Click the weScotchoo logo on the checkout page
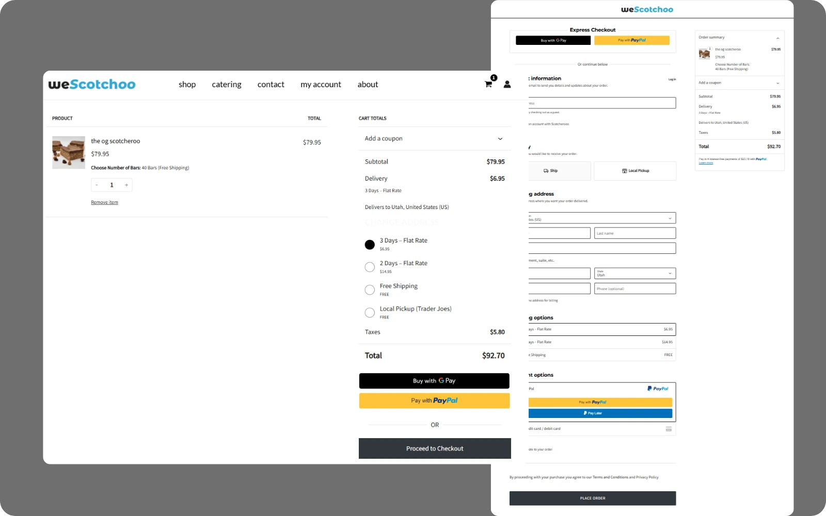Viewport: 826px width, 516px height. coord(647,9)
